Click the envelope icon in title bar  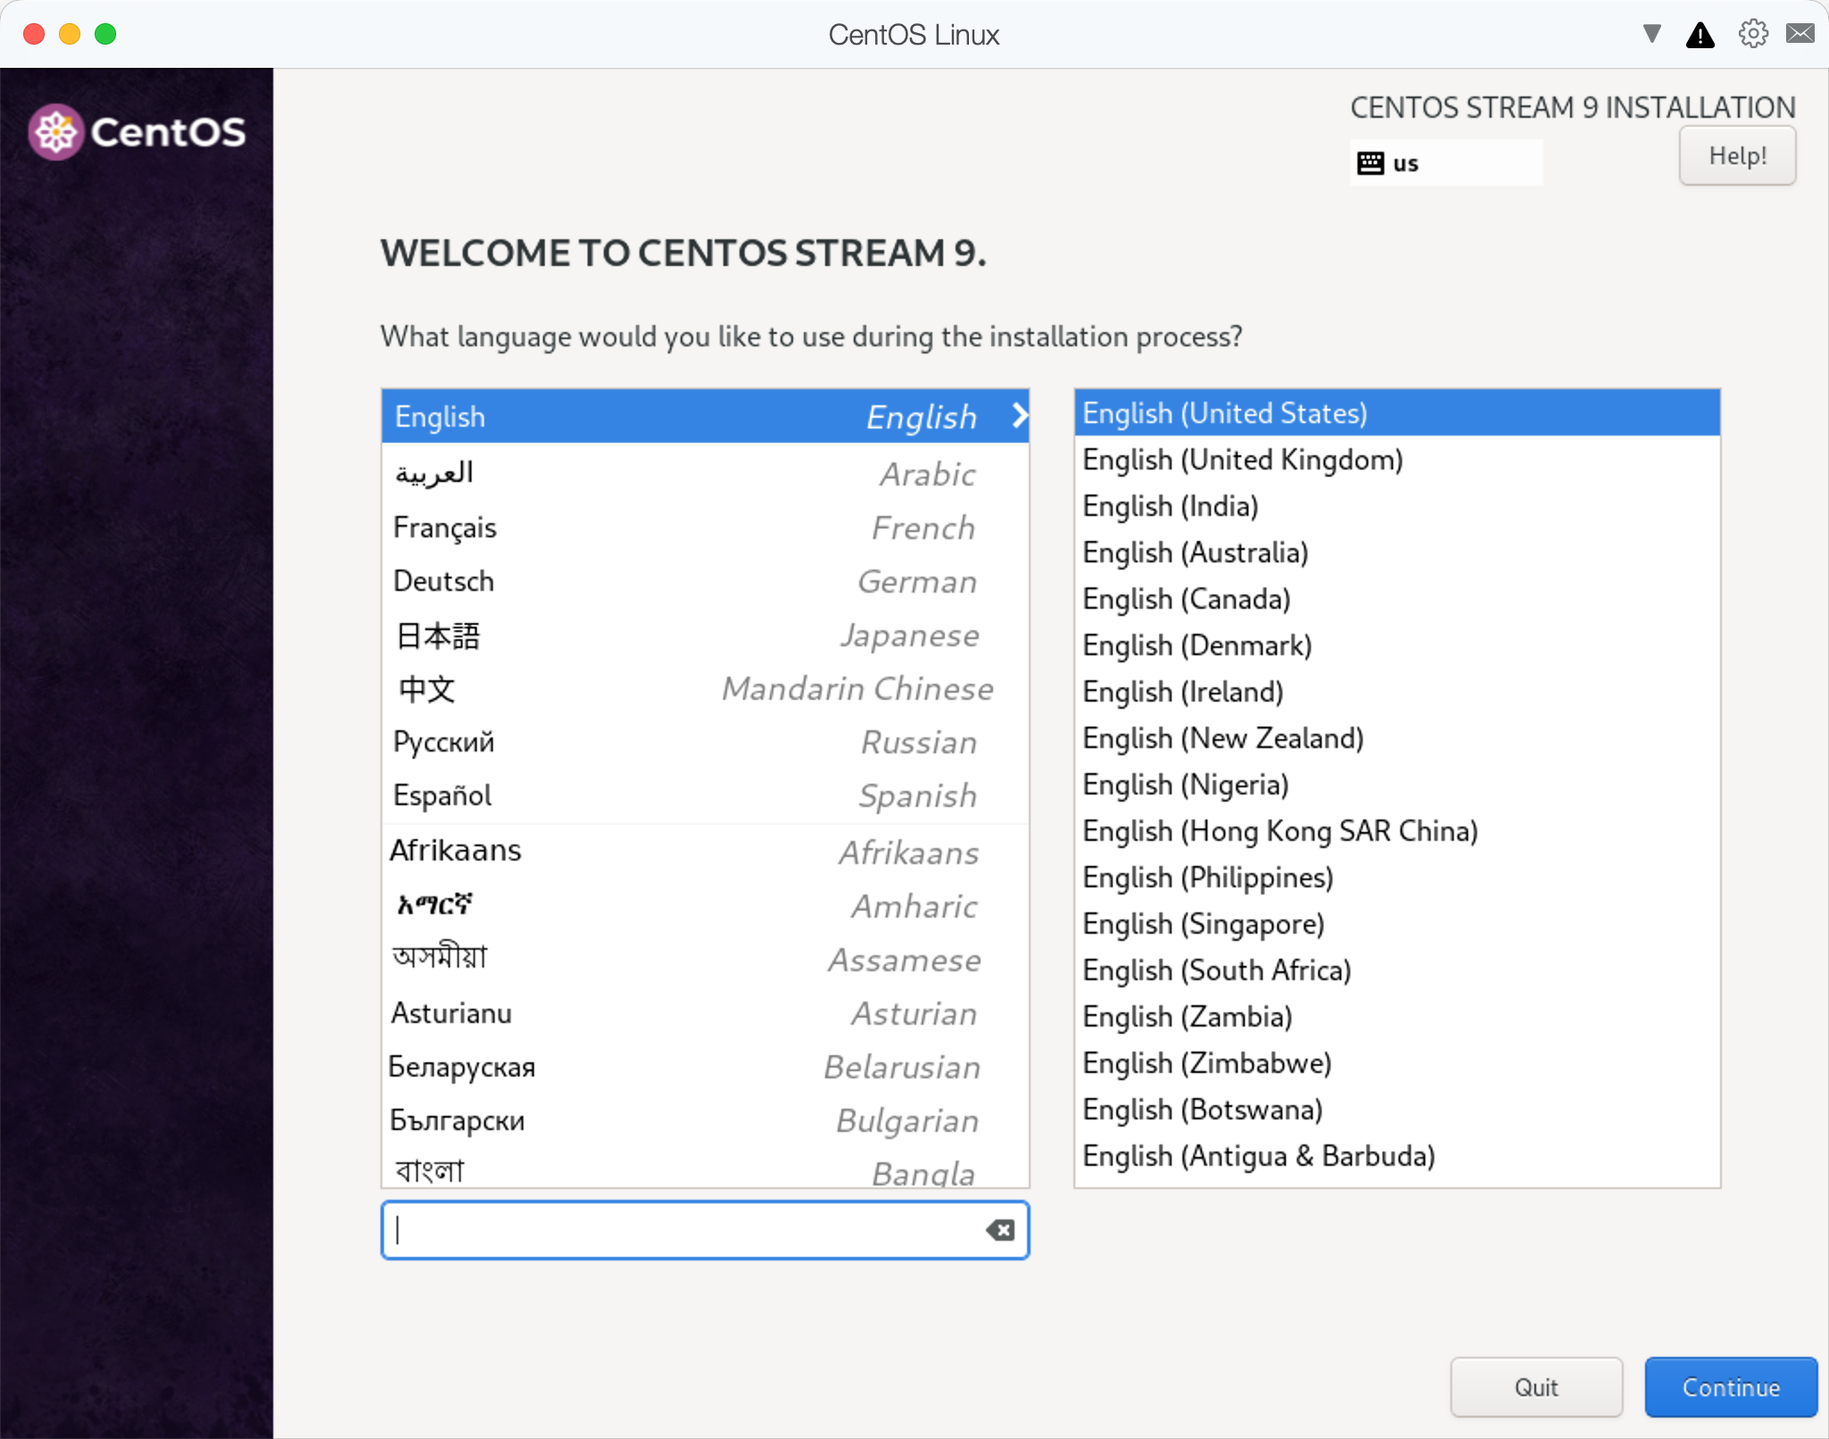click(1800, 34)
